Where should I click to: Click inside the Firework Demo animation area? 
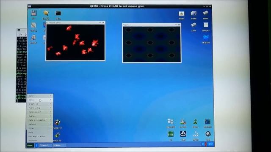(x=75, y=42)
